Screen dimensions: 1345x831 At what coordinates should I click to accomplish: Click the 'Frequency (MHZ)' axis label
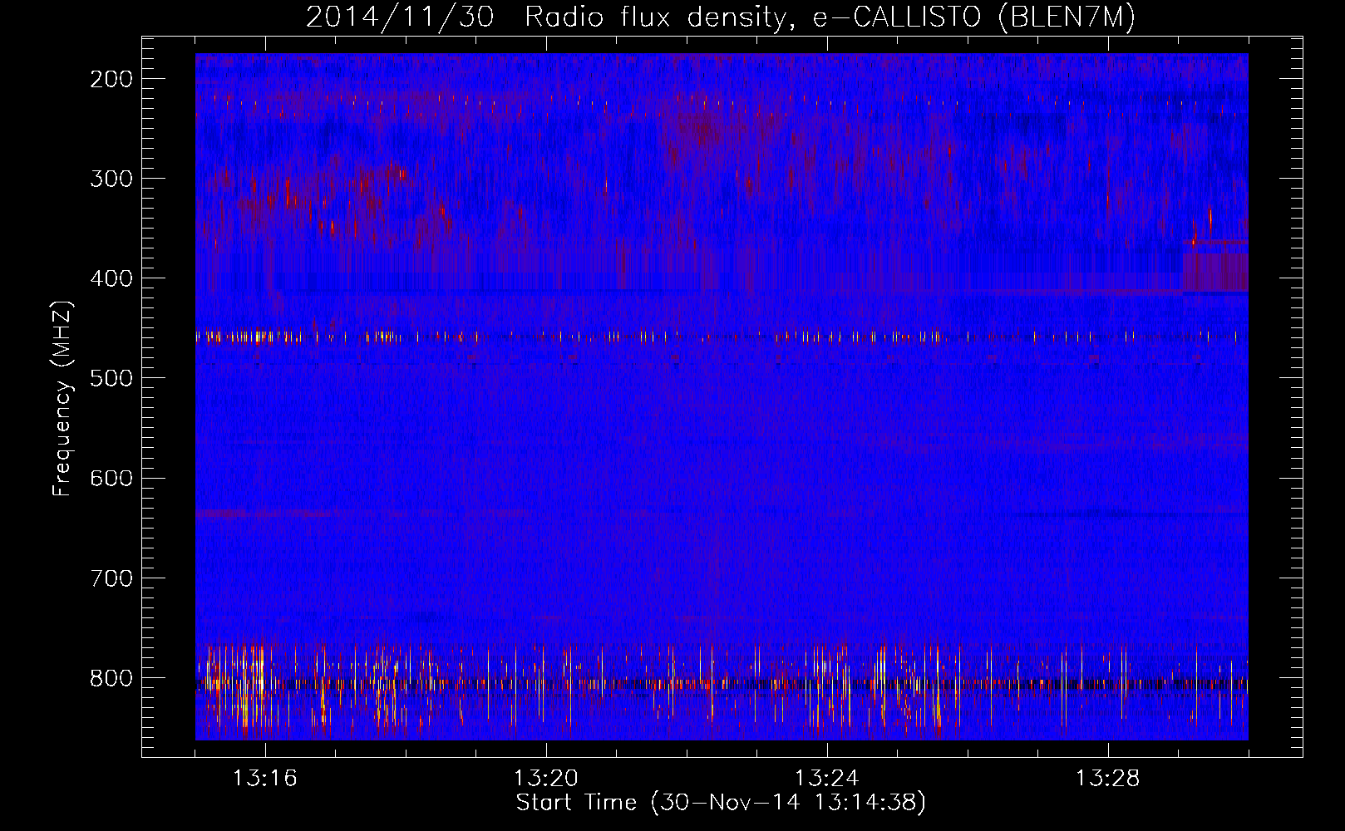click(62, 398)
